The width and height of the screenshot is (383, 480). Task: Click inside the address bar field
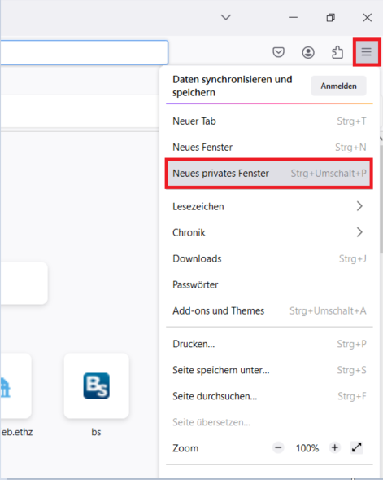coord(84,52)
